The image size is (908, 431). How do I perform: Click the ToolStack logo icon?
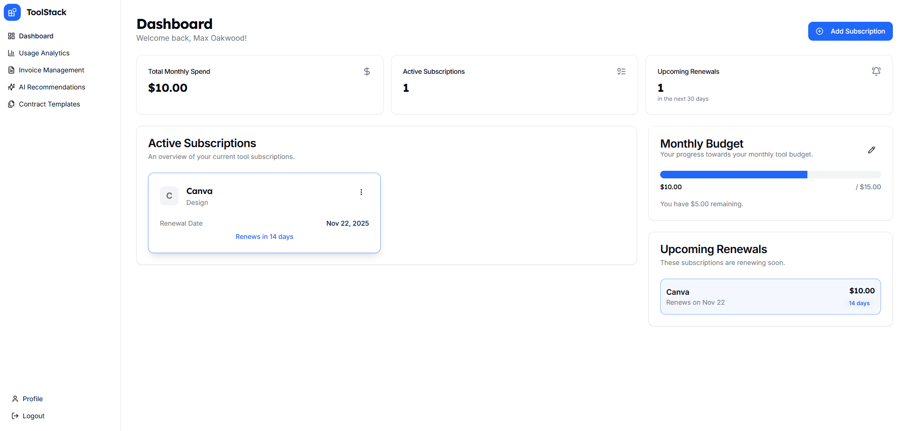pos(12,12)
